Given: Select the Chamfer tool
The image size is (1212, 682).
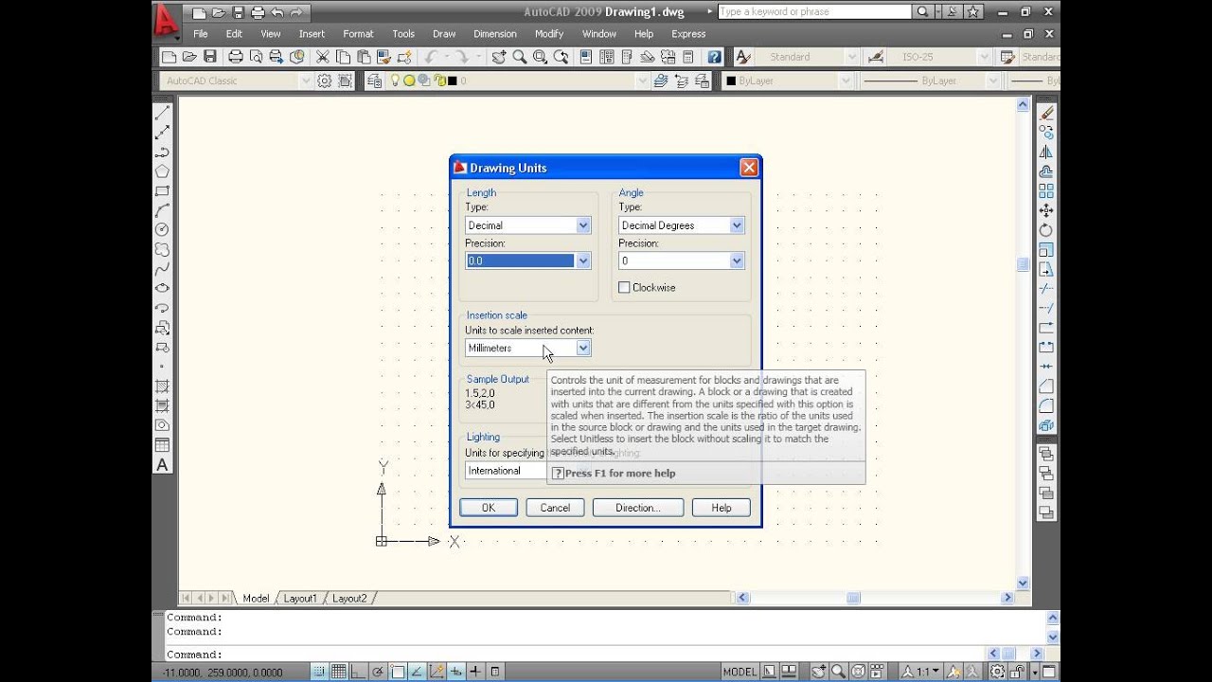Looking at the screenshot, I should (1046, 386).
